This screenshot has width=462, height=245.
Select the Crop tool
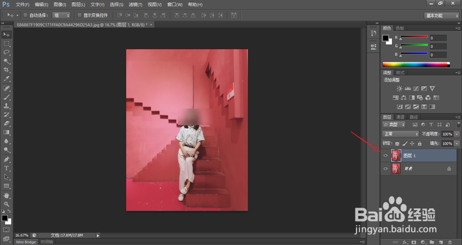pyautogui.click(x=6, y=70)
